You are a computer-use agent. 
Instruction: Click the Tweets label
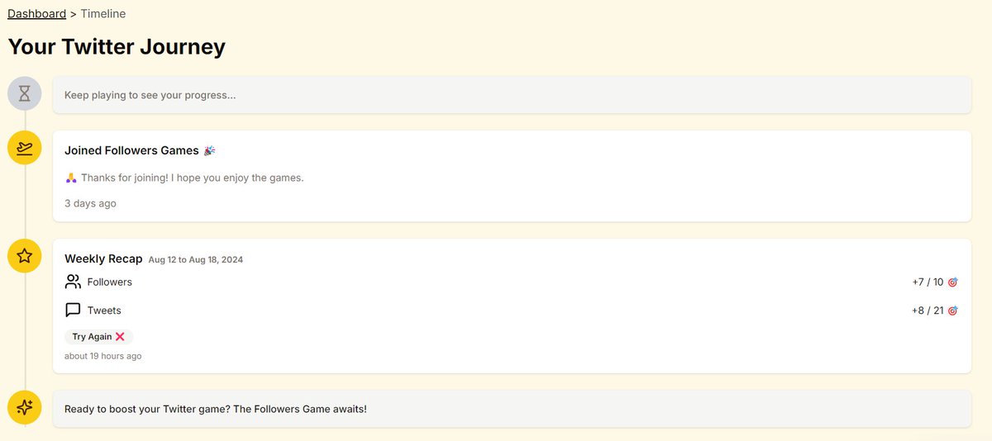pyautogui.click(x=104, y=311)
